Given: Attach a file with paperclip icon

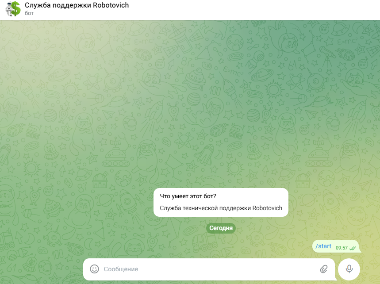Looking at the screenshot, I should click(x=324, y=269).
